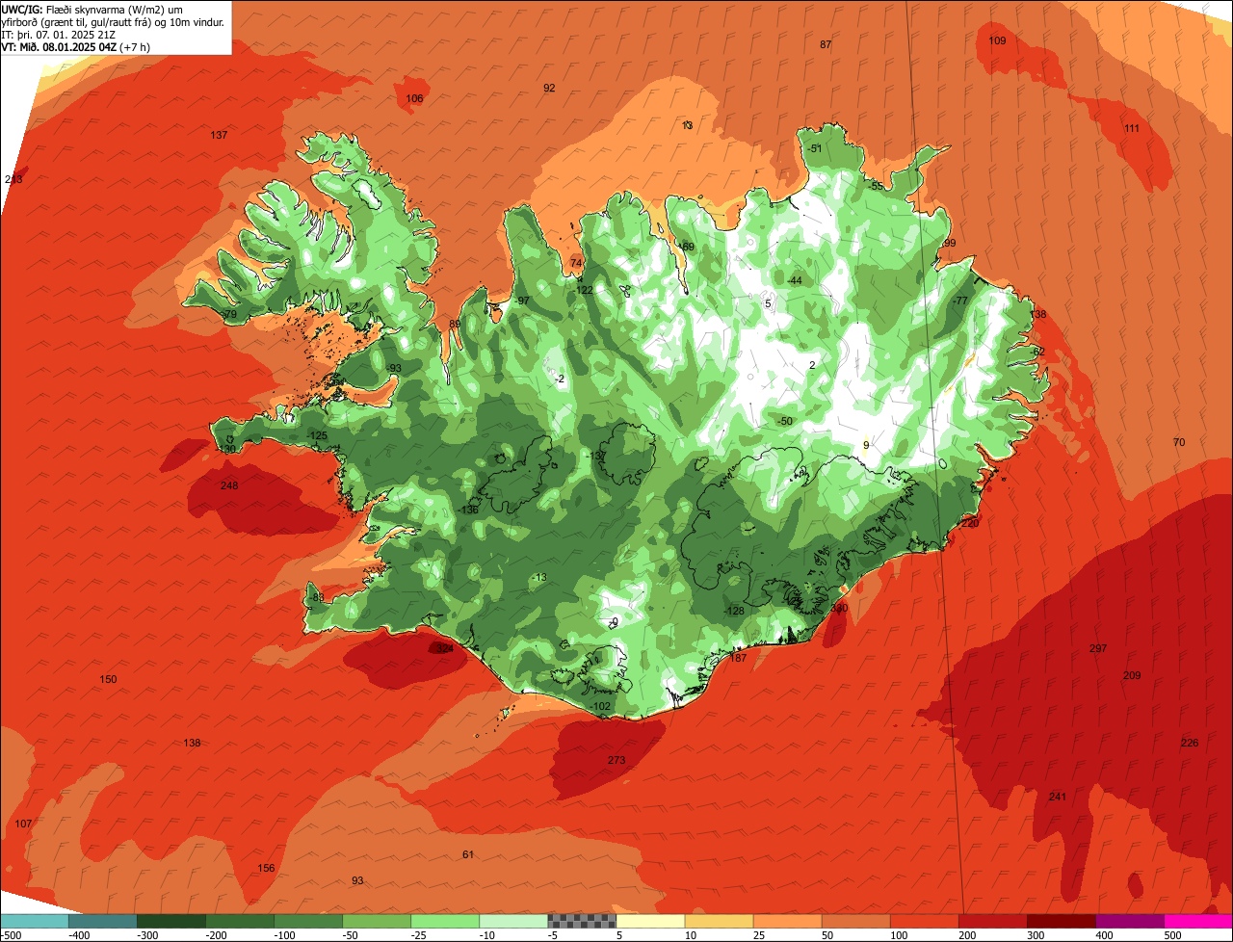
Task: Click the map value -122
Action: tap(584, 290)
